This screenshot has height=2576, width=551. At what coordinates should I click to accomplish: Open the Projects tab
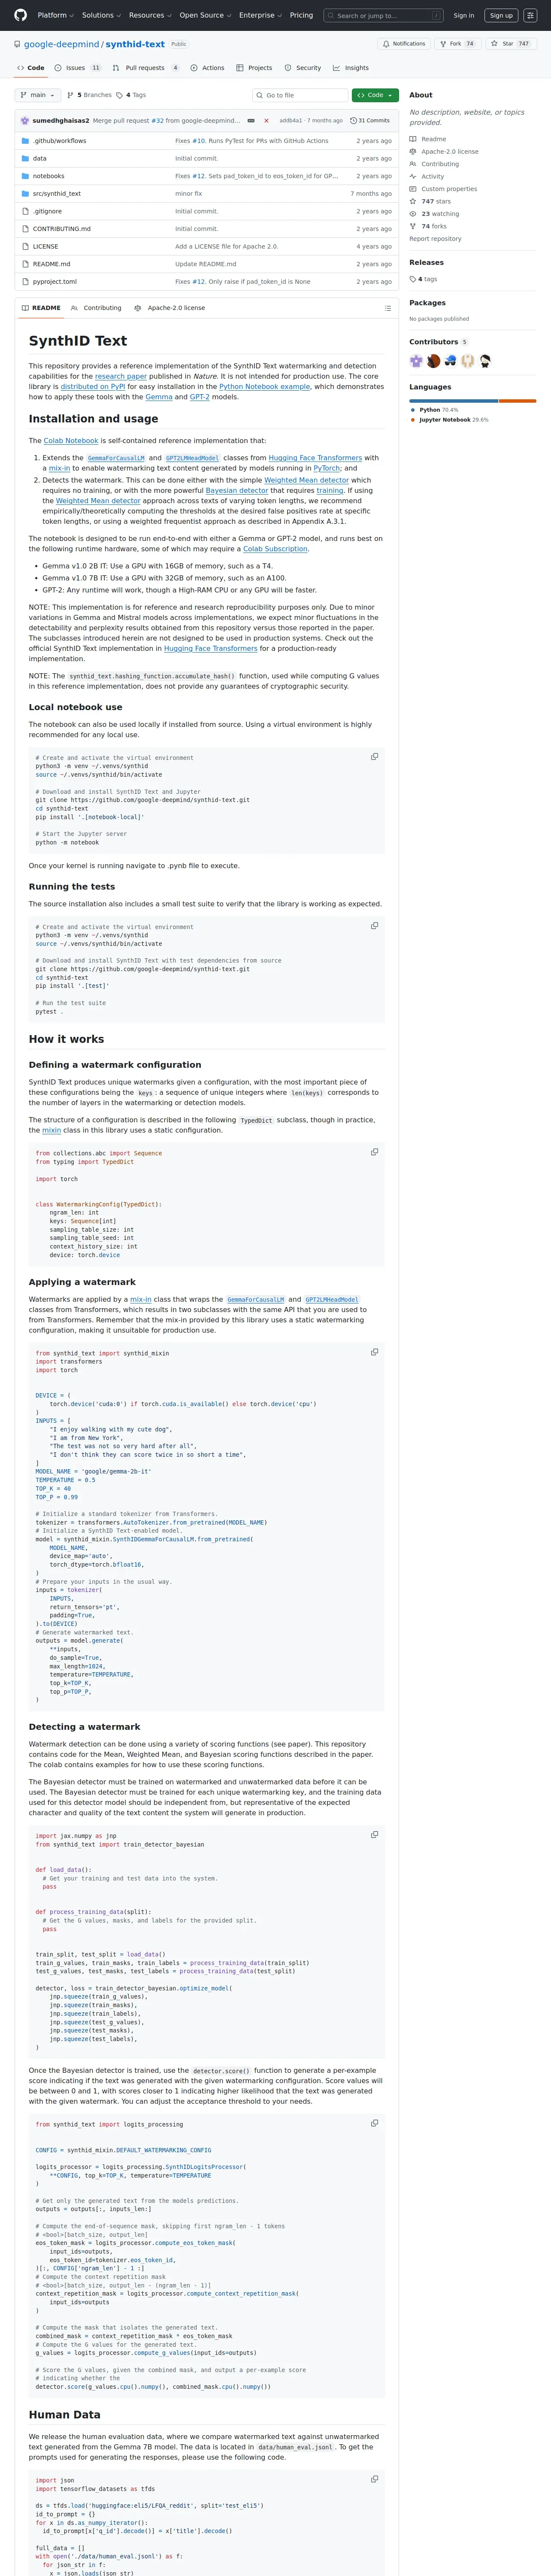(x=254, y=68)
